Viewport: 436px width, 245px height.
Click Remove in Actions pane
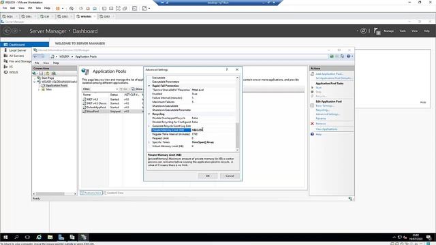click(x=321, y=124)
